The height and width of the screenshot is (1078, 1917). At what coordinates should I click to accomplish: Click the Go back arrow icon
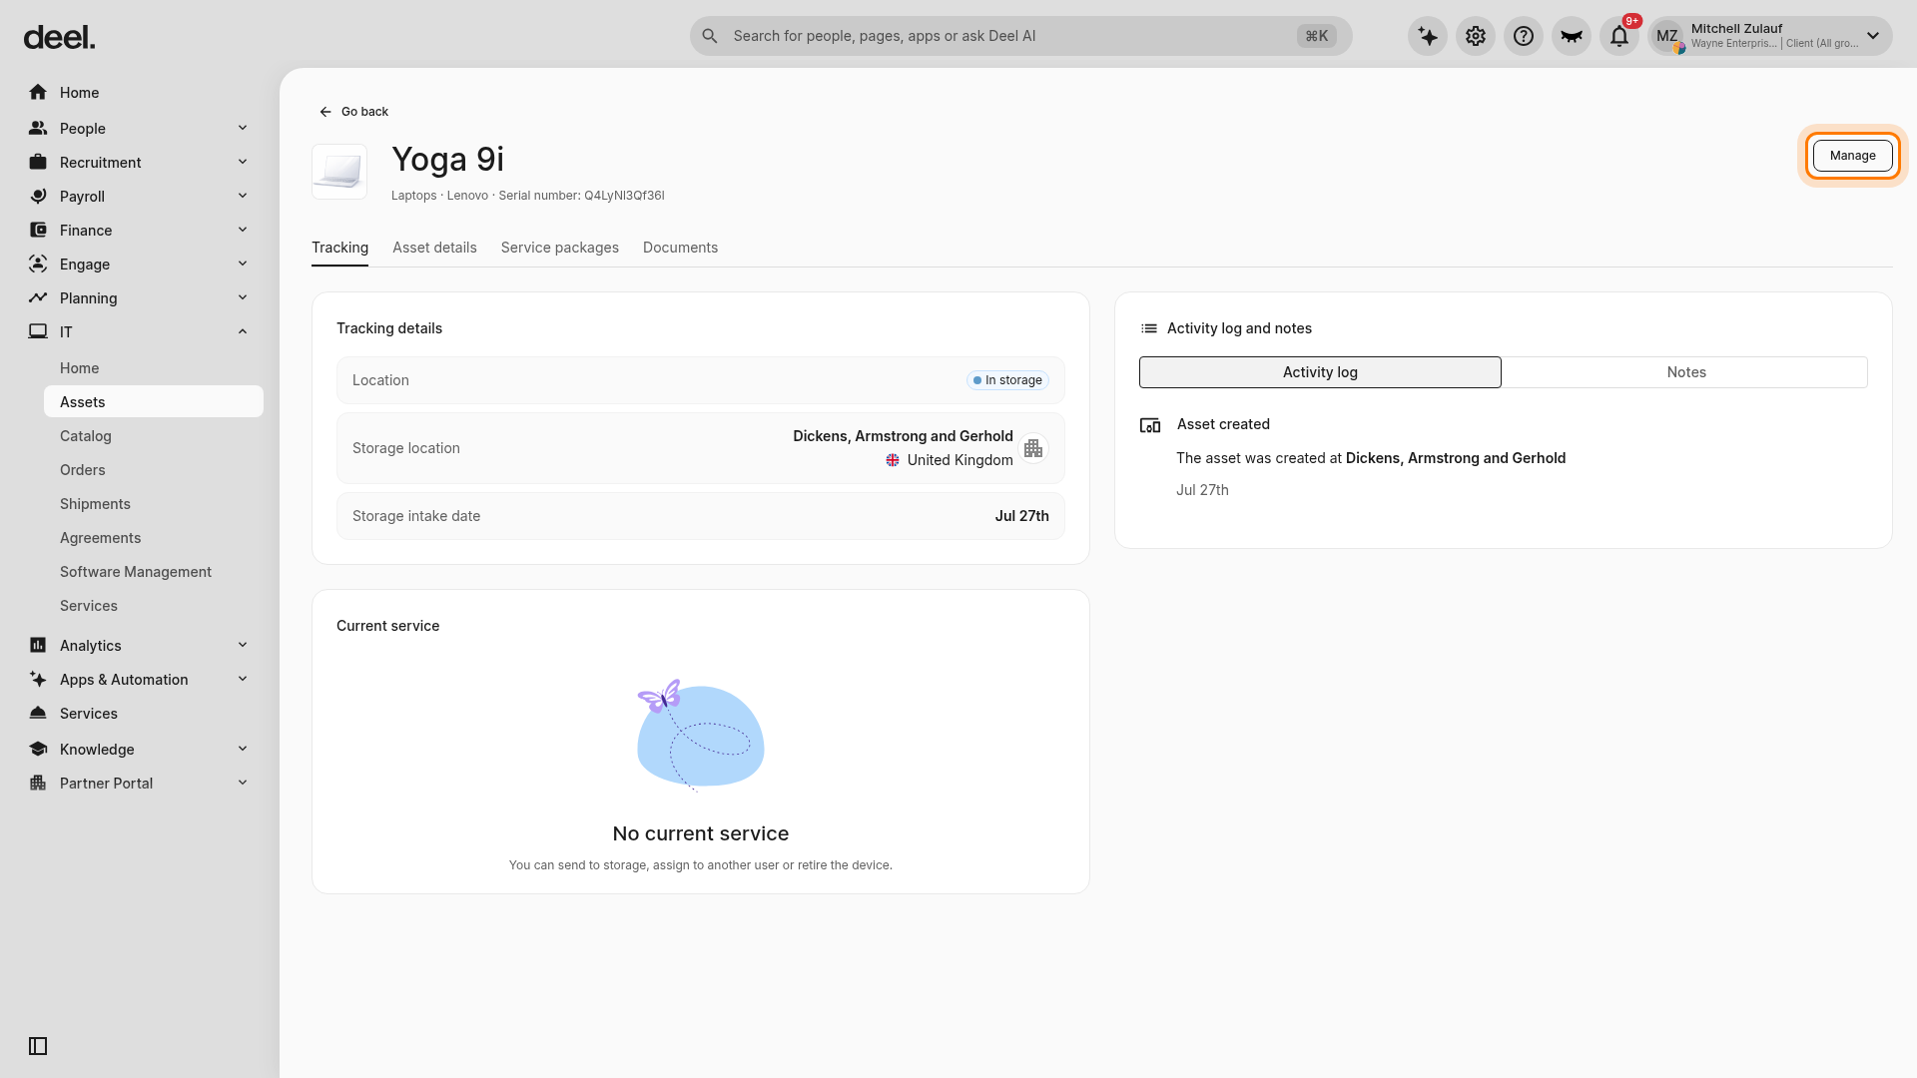(325, 112)
